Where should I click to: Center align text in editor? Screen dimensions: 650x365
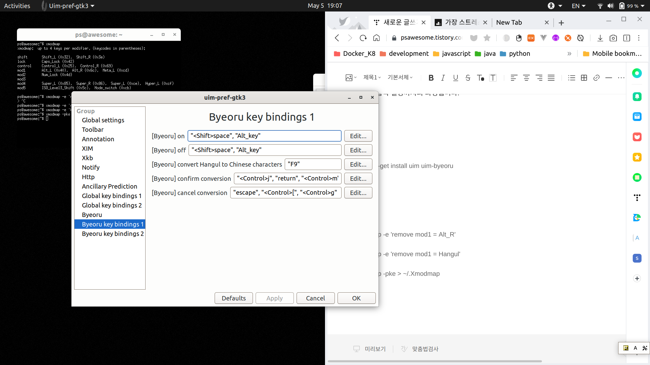[x=526, y=78]
